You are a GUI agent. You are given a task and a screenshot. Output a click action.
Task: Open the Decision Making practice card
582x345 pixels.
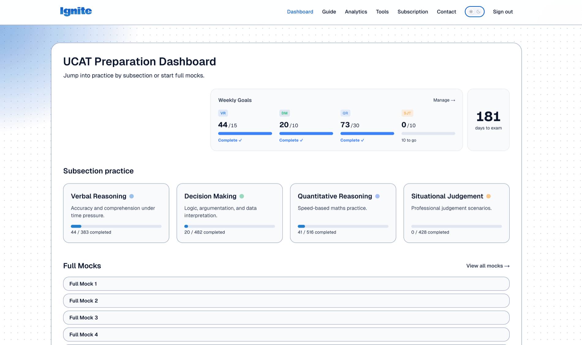pyautogui.click(x=229, y=213)
